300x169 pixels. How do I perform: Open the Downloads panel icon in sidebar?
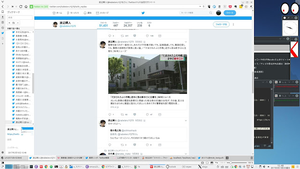[2, 17]
